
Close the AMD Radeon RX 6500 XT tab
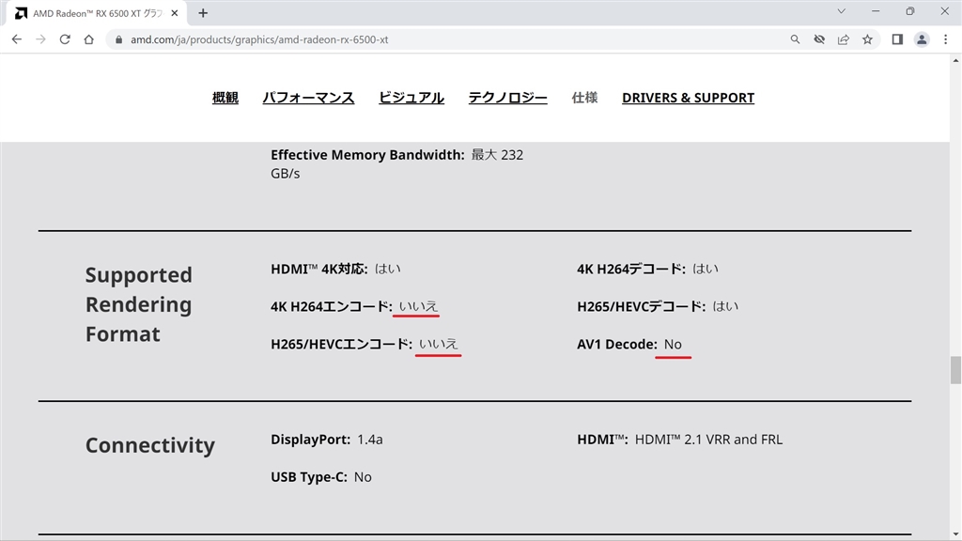pos(175,13)
